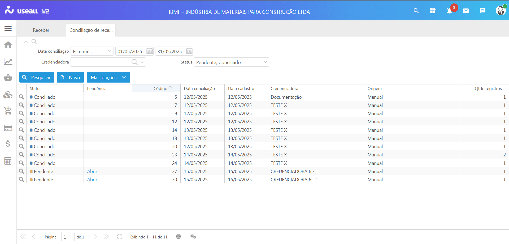Open the stock boxes sidebar icon
Screen dimensions: 509x244
pos(8,95)
